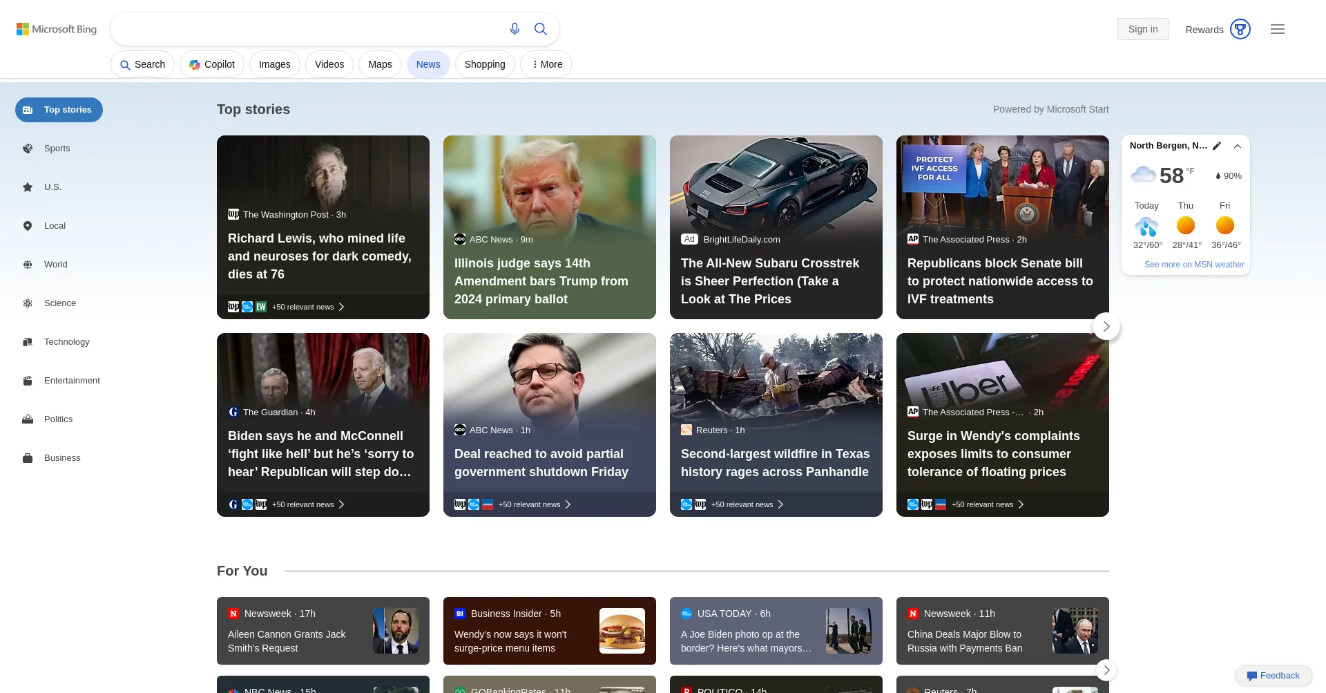Screen dimensions: 1326x693
Task: Click the Feedback button
Action: (x=1274, y=676)
